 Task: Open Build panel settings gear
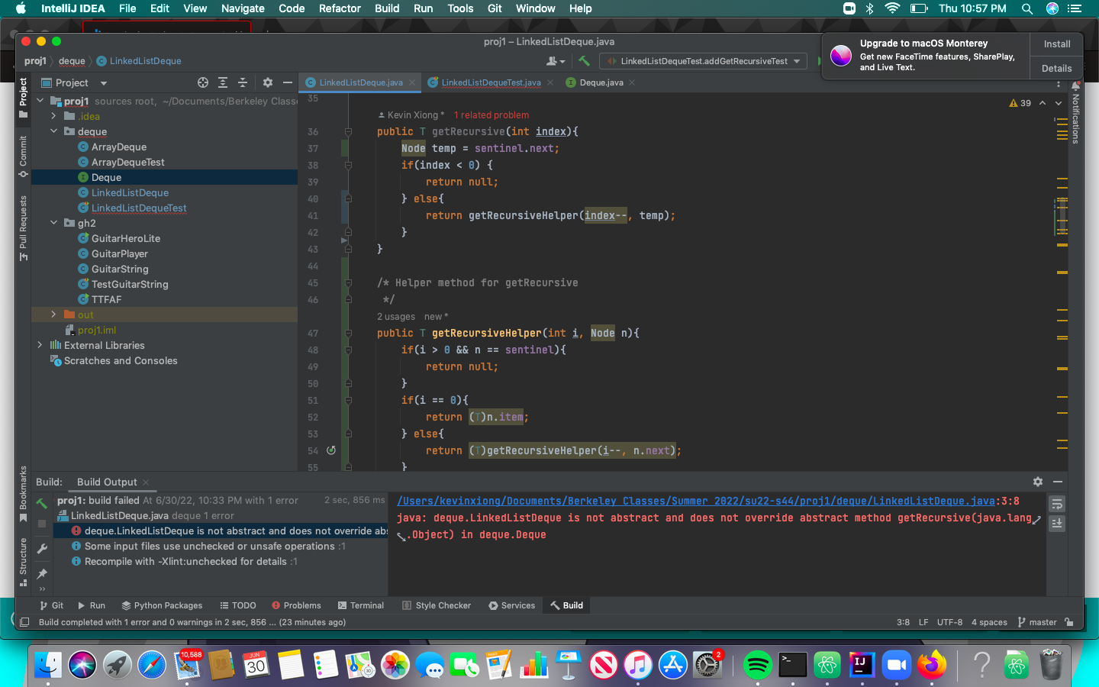1037,482
